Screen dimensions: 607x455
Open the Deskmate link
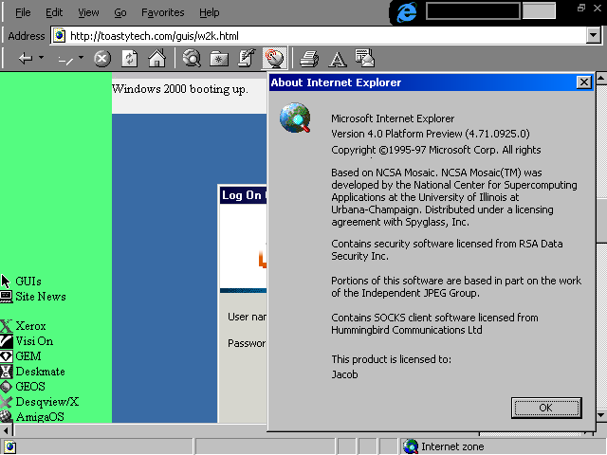pyautogui.click(x=40, y=371)
